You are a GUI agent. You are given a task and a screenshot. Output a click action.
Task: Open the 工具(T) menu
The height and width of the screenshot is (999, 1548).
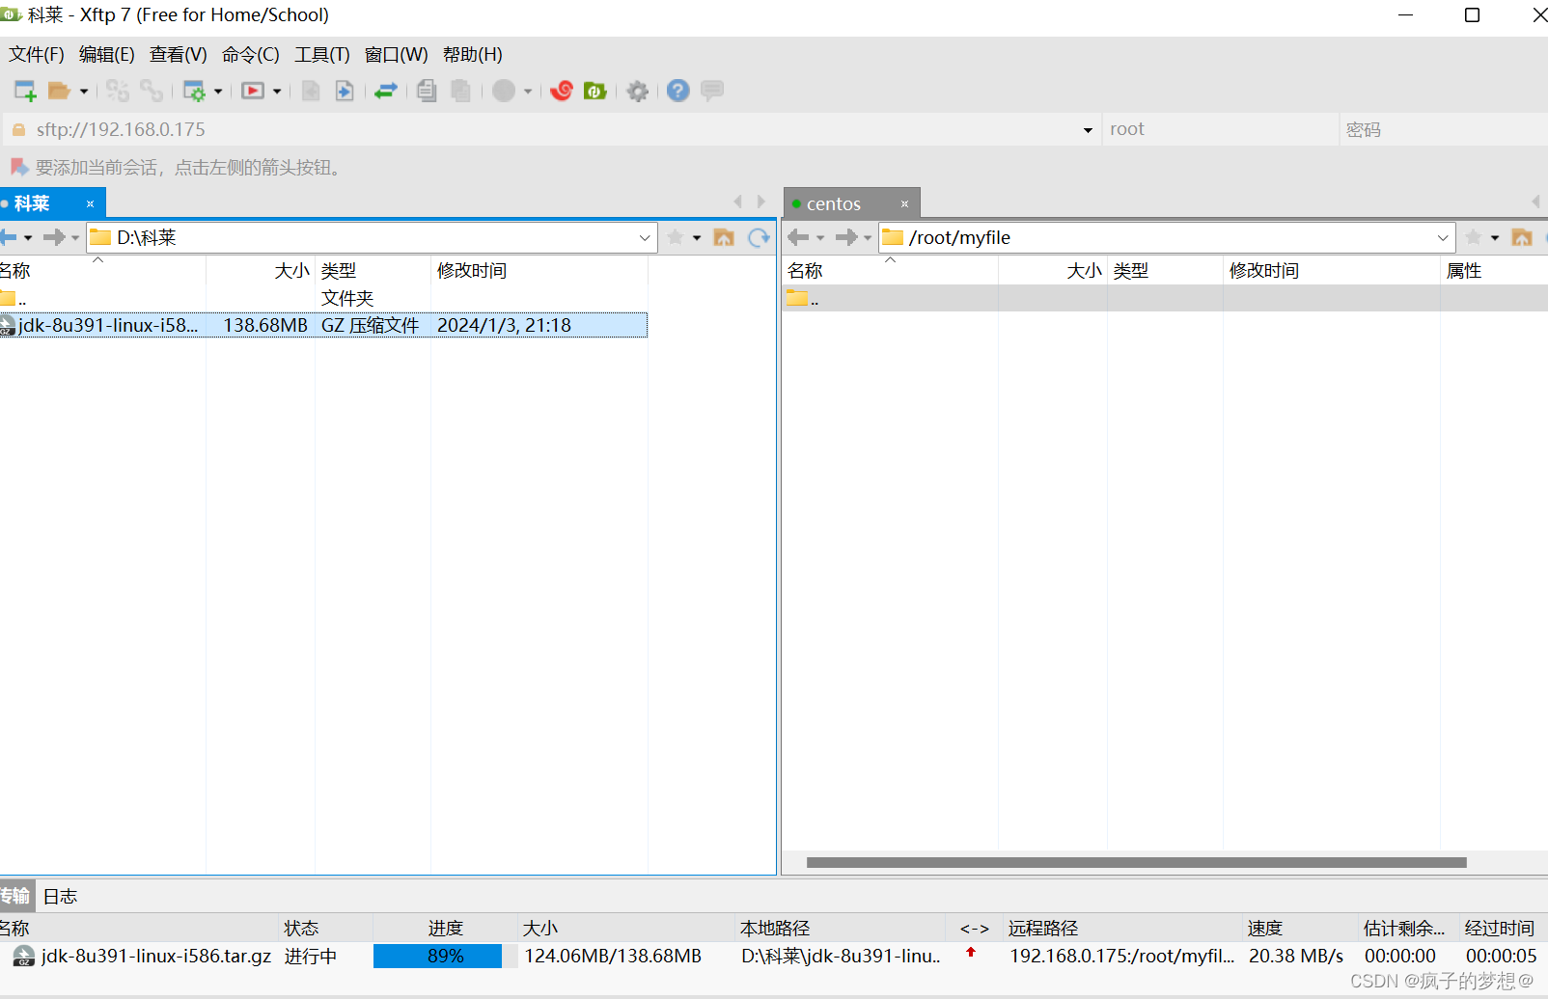322,55
